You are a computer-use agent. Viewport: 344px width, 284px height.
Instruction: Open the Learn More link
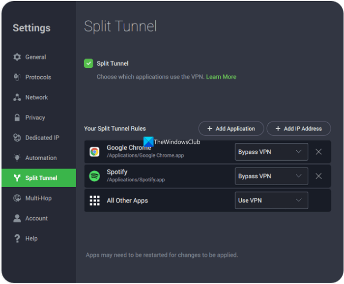(221, 77)
